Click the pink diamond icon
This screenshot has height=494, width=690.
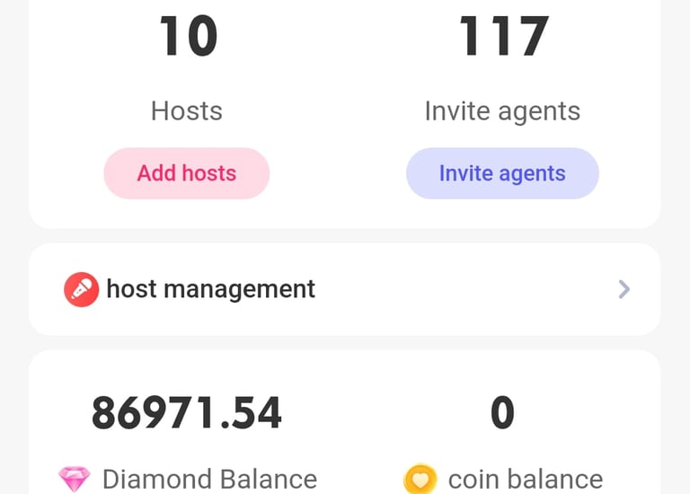(75, 479)
